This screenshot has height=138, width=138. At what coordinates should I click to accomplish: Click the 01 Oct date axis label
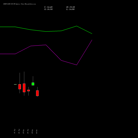(x=37, y=131)
